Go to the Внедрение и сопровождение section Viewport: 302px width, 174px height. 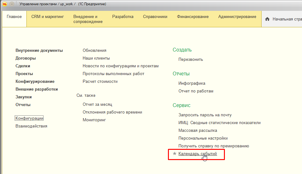[88, 19]
